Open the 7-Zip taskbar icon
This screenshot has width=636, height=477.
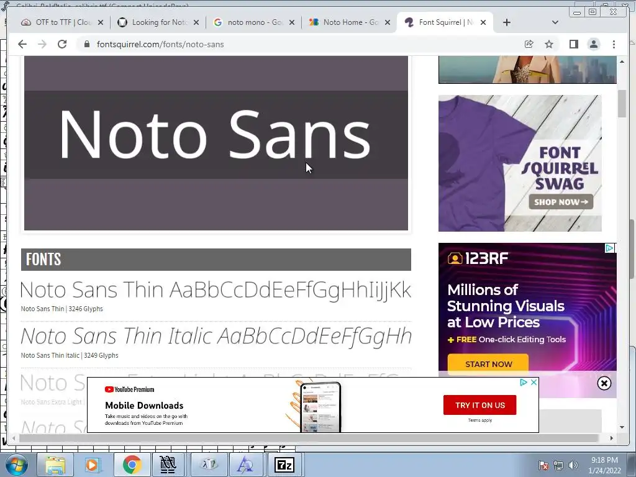point(284,465)
